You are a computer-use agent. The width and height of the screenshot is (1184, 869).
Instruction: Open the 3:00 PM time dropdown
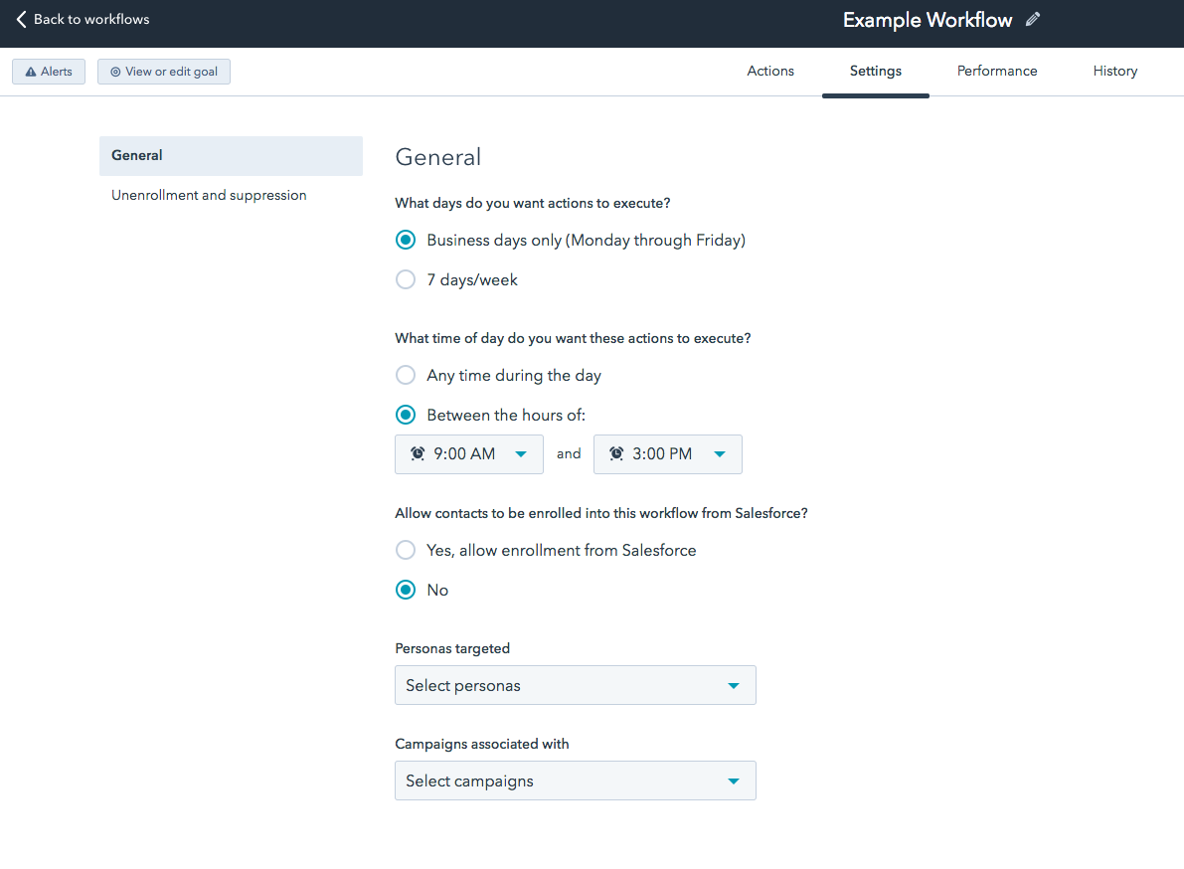click(667, 453)
